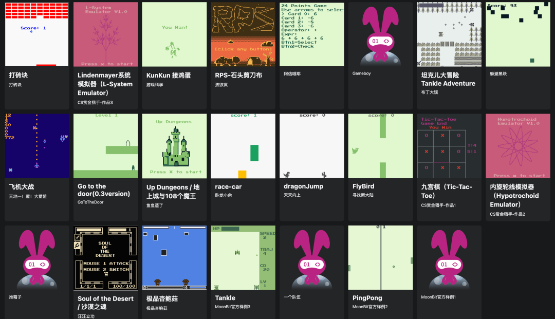Open the Up Dungeons castle thumbnail
This screenshot has height=319, width=555.
tap(174, 146)
